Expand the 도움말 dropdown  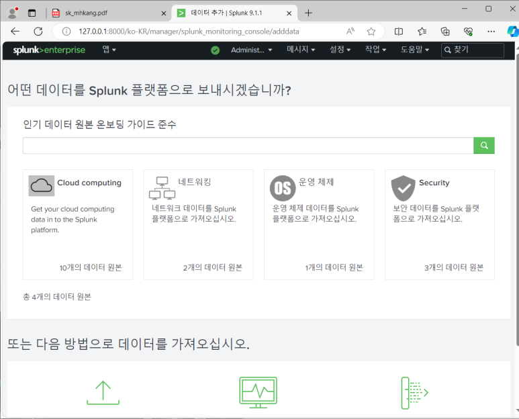[x=415, y=50]
